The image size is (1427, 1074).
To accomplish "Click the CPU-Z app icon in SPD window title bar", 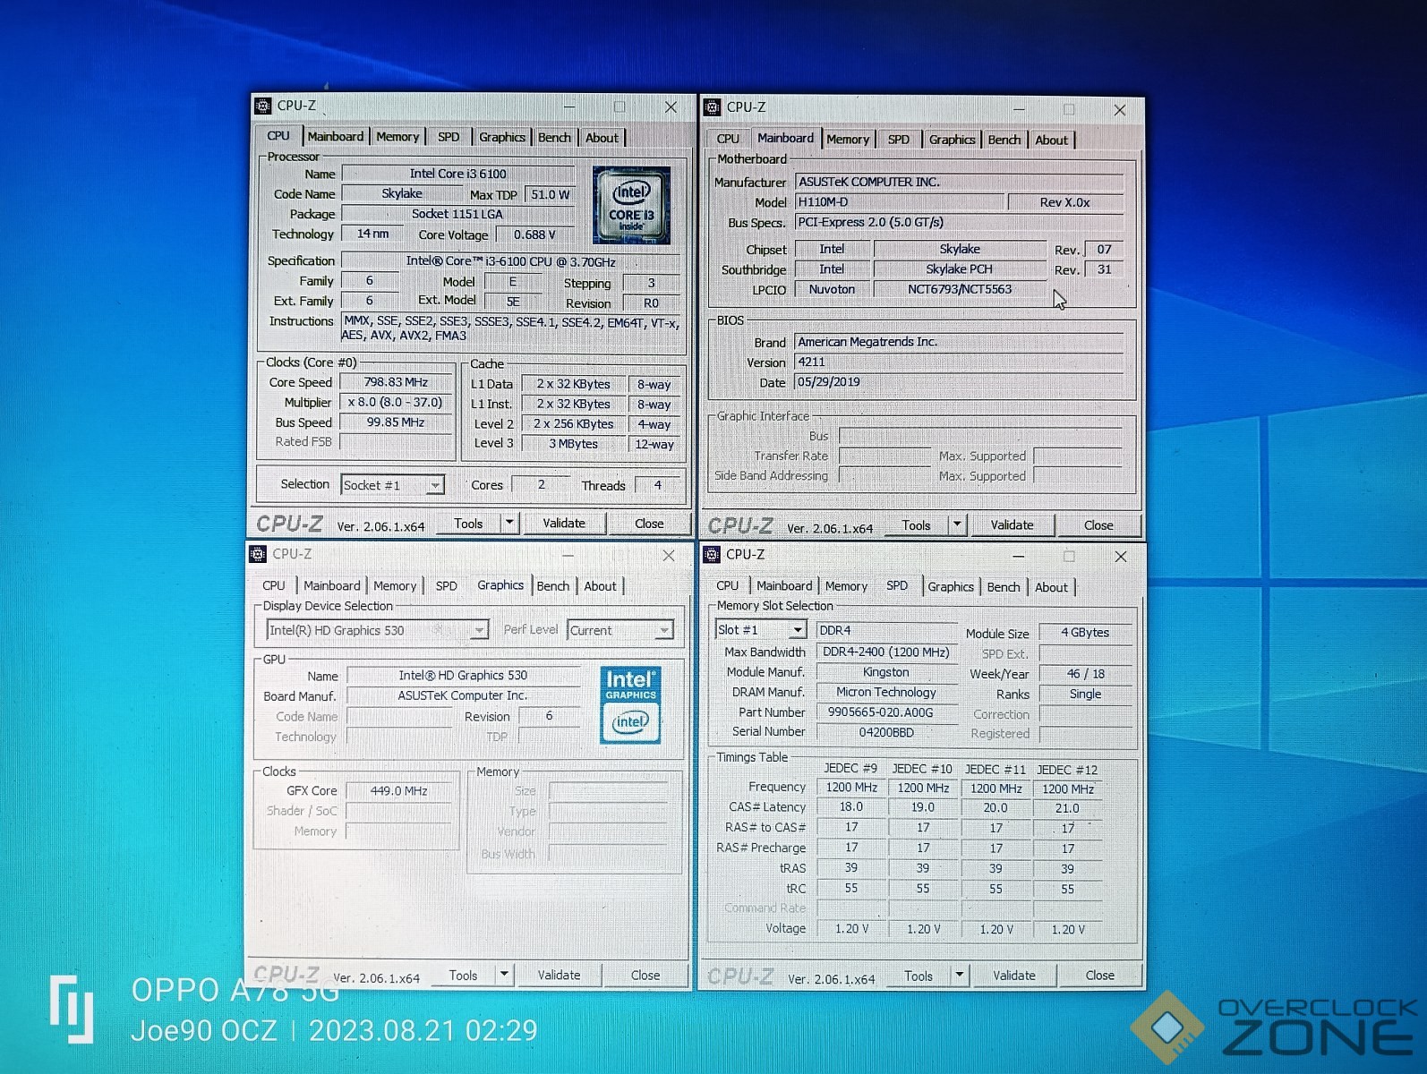I will coord(712,555).
